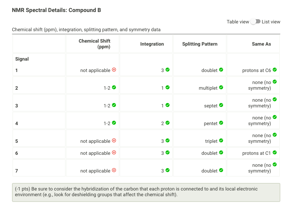Click the red X beside Signal 5 chemical shift

coord(113,140)
